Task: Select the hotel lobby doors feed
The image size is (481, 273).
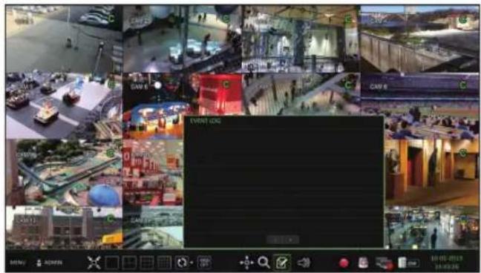Action: 431,172
